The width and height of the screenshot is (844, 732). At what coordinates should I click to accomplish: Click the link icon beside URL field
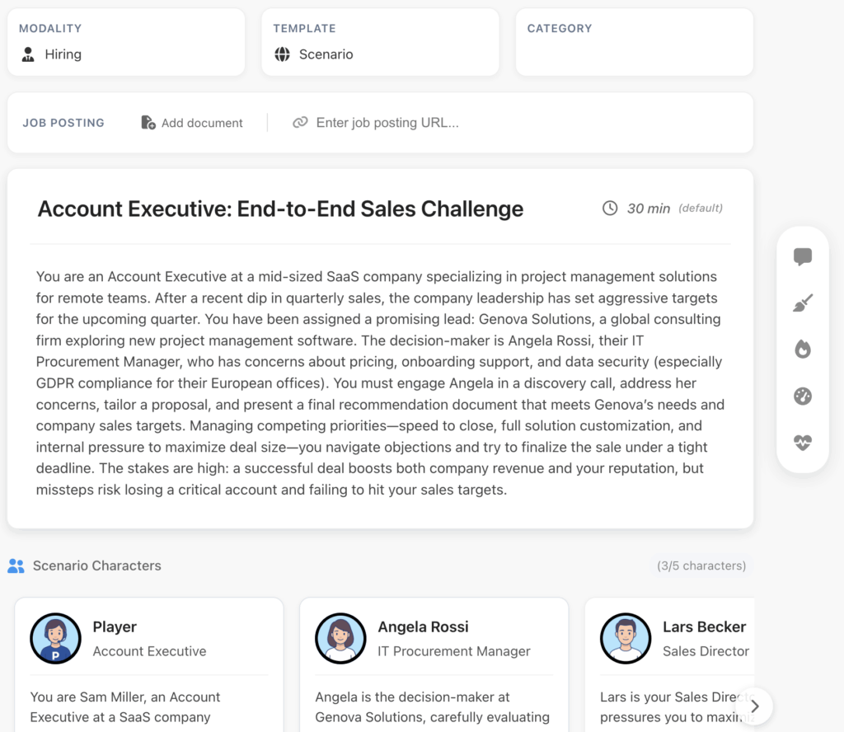coord(300,123)
